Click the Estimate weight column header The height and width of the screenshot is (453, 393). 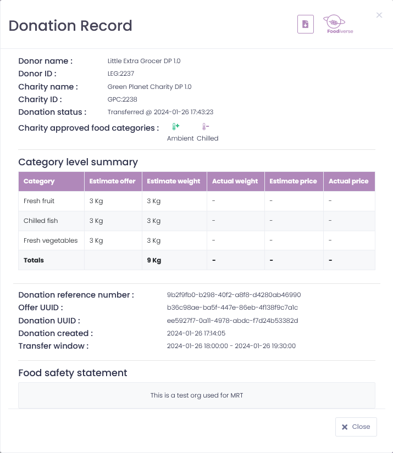pyautogui.click(x=174, y=181)
